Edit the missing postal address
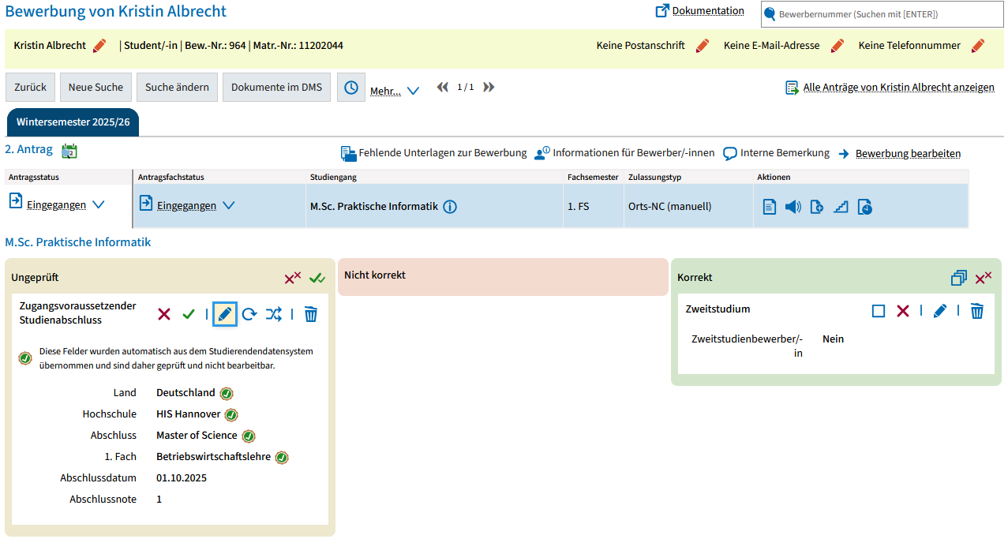Image resolution: width=1008 pixels, height=539 pixels. tap(702, 46)
